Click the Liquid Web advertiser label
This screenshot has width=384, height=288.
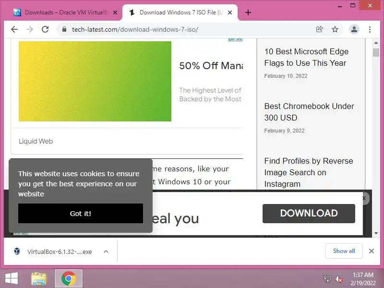pyautogui.click(x=36, y=141)
